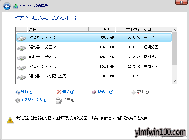The image size is (189, 140).
Task: Click the yellow warning triangle icon
Action: [x=10, y=120]
